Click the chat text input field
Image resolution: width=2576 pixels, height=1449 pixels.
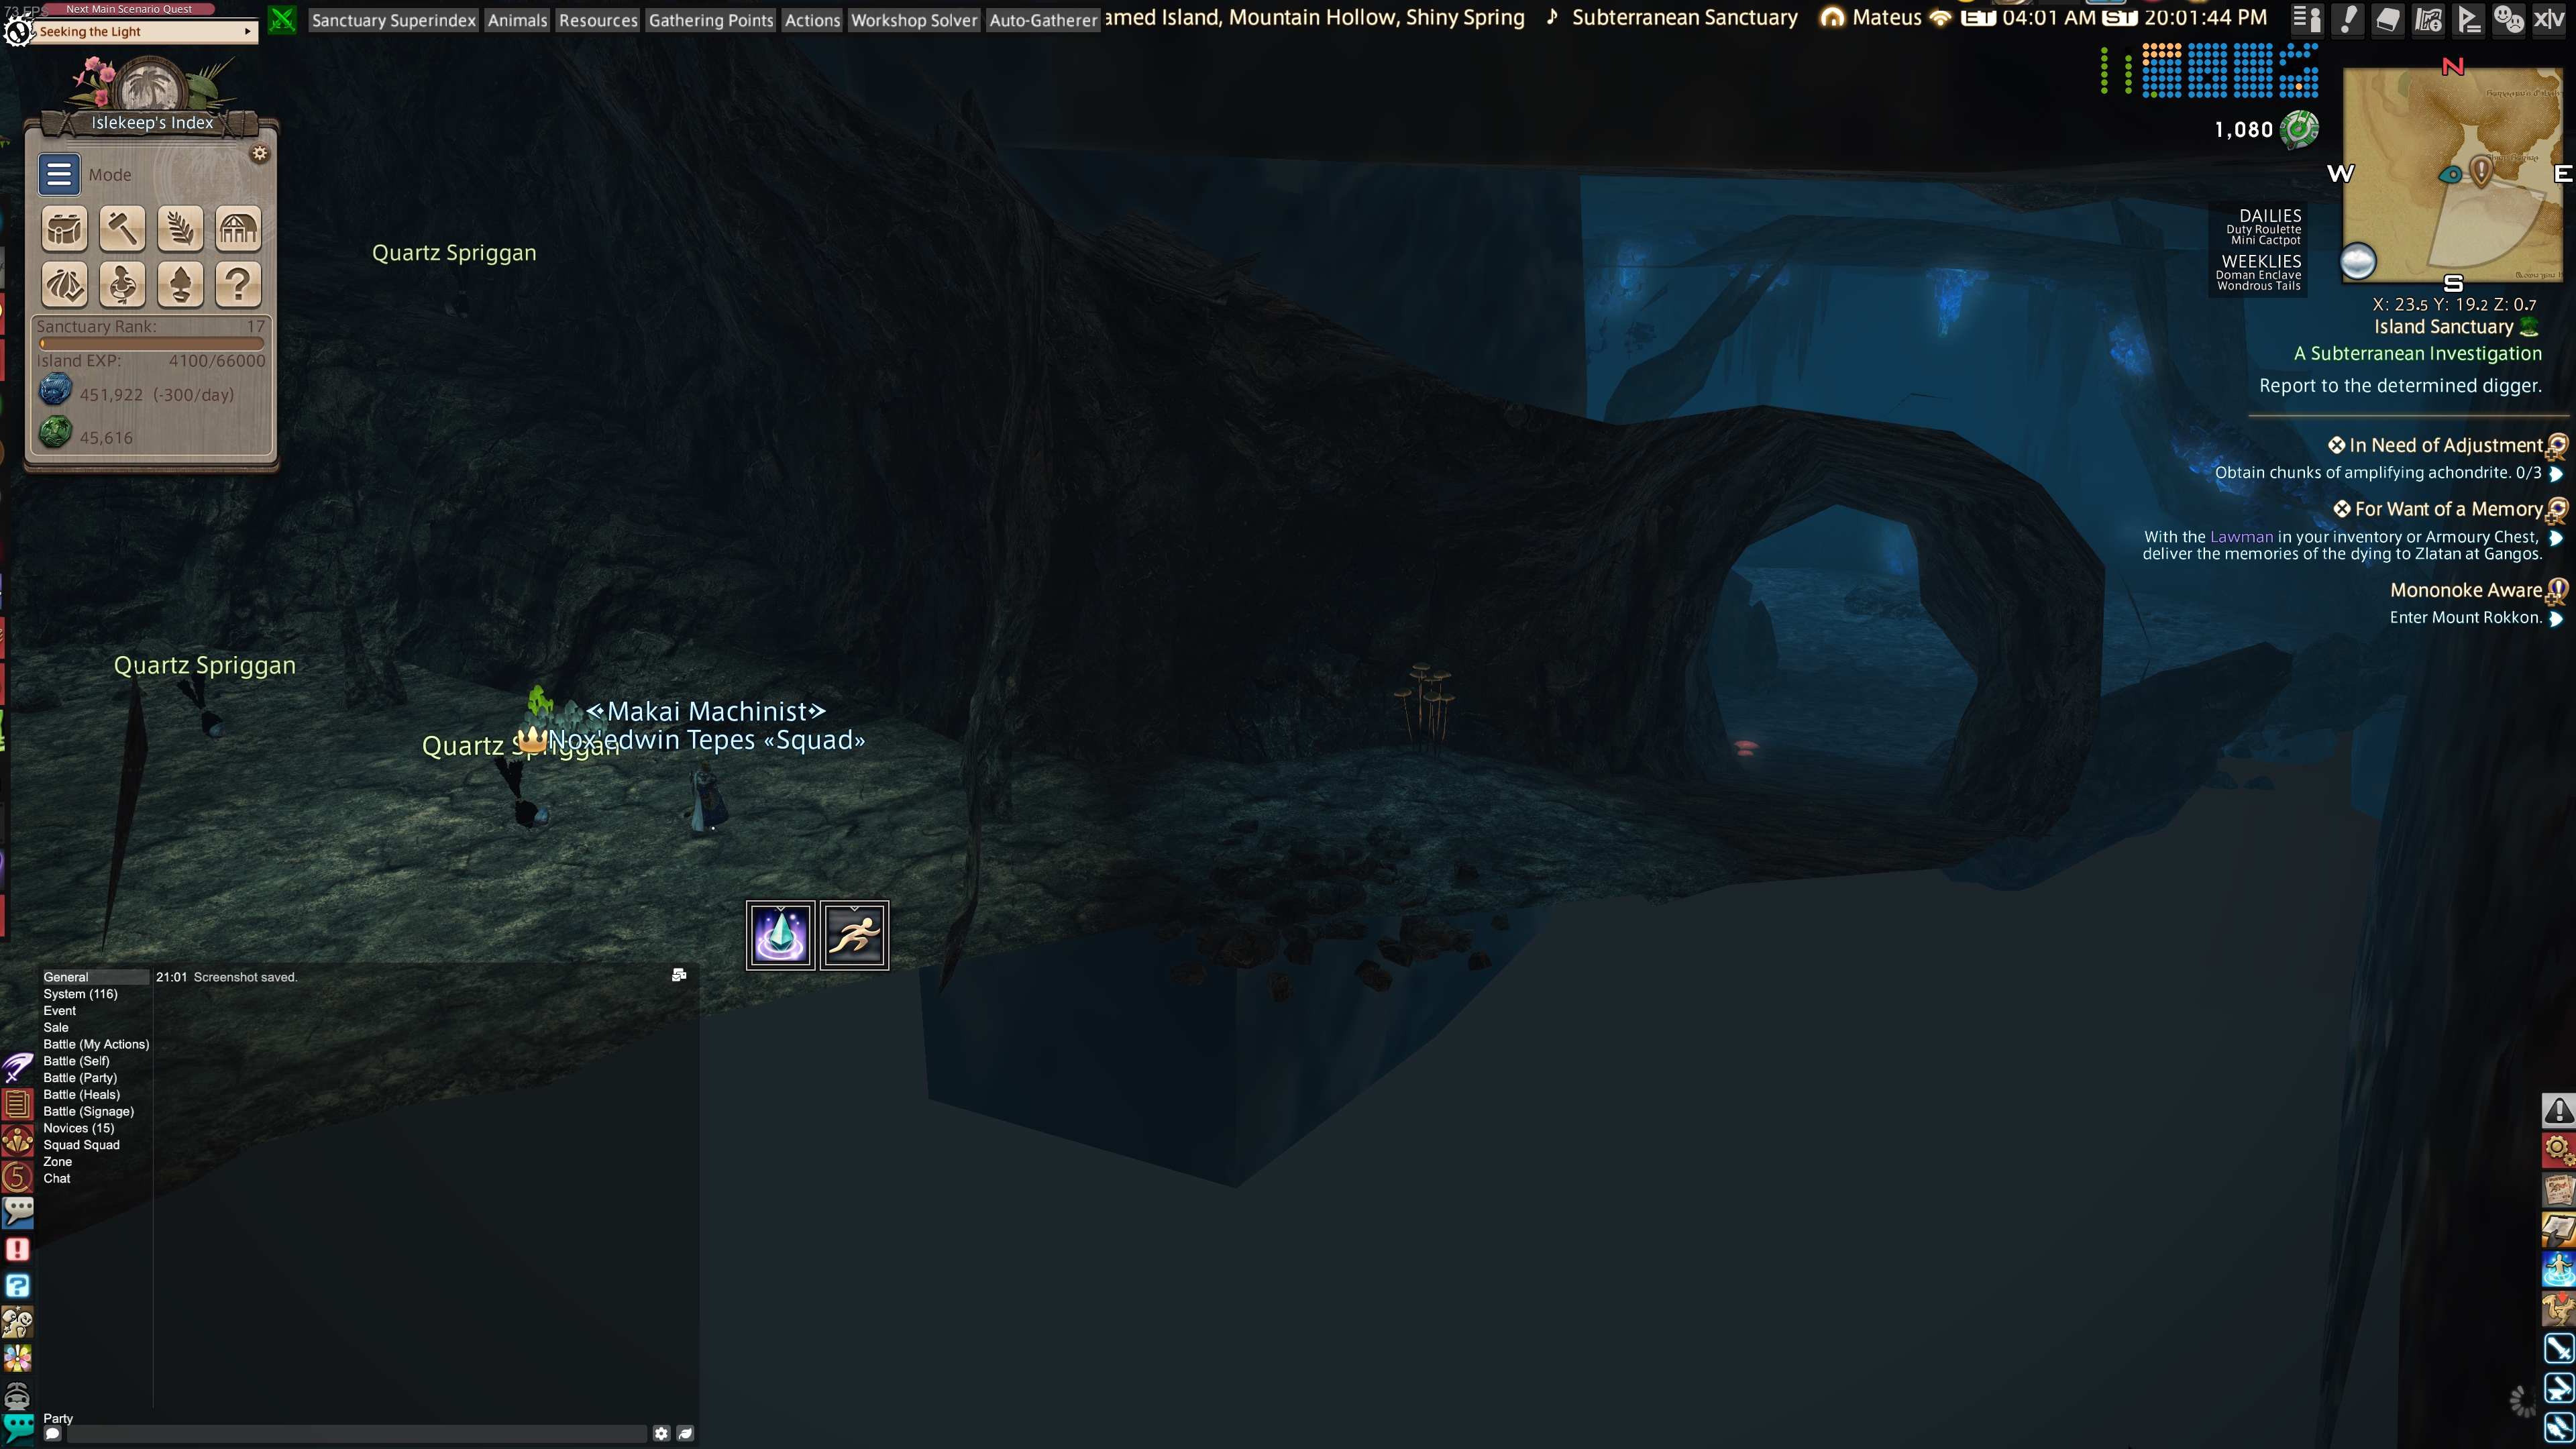(x=355, y=1433)
